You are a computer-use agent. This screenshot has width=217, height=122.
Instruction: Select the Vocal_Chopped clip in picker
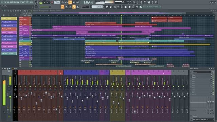(9, 33)
